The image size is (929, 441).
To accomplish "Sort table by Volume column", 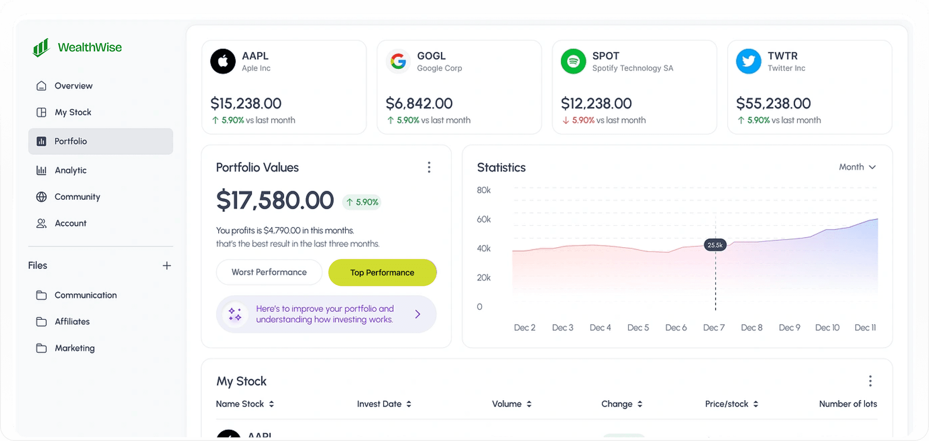I will point(512,404).
